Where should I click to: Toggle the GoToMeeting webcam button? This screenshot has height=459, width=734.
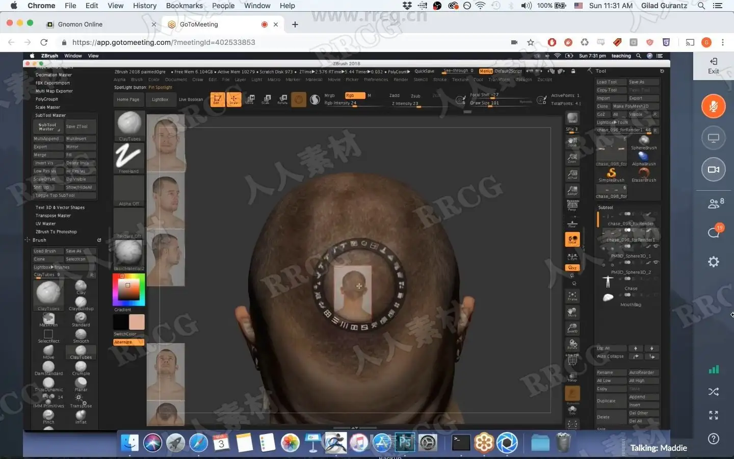(713, 169)
